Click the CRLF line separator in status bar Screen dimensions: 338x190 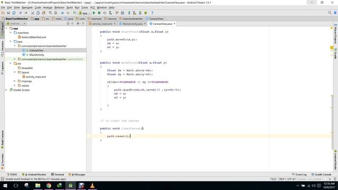click(282, 179)
